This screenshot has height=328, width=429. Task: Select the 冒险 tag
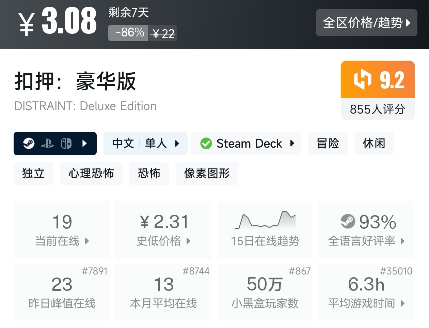click(328, 144)
